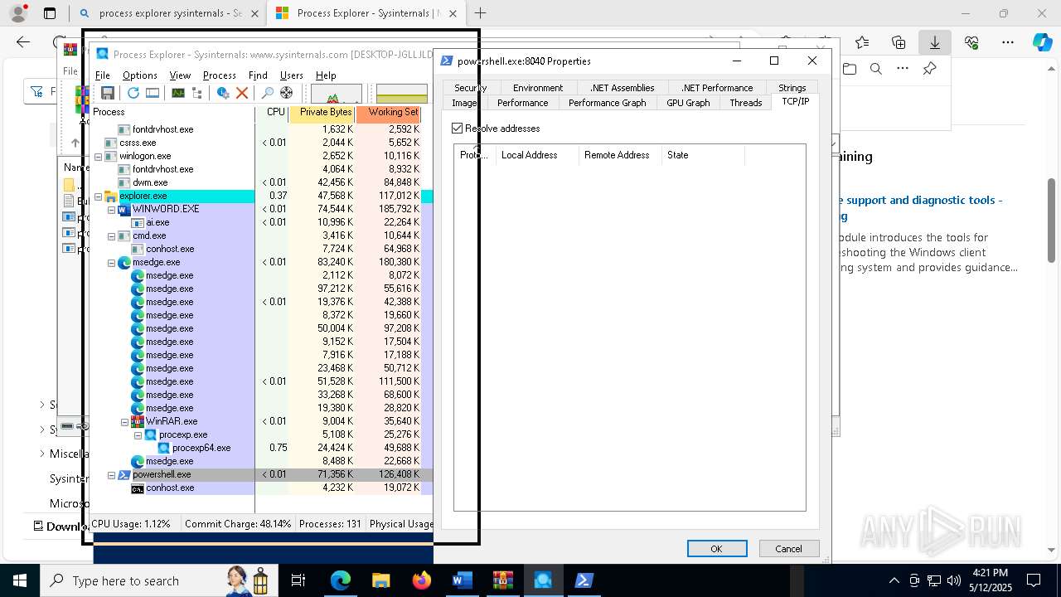
Task: Open File Explorer from the taskbar
Action: [x=381, y=580]
